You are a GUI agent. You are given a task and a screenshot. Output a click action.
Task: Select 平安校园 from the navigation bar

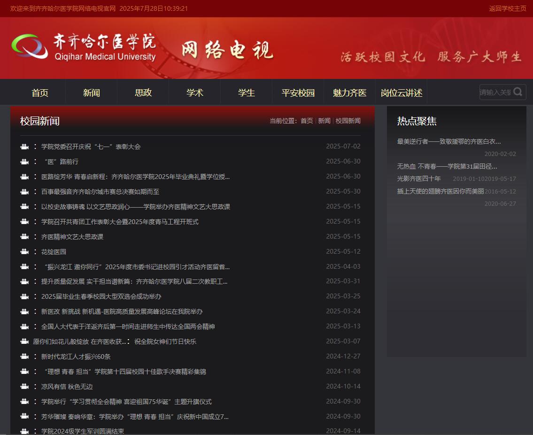tap(298, 92)
